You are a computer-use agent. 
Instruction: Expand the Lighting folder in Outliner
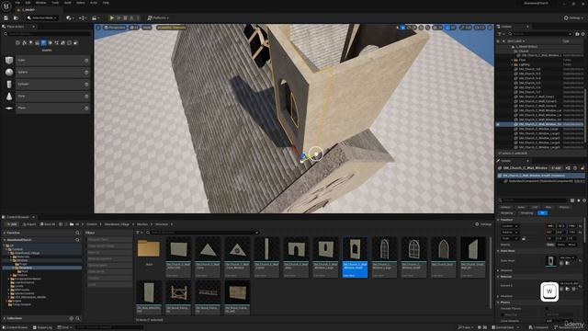[x=513, y=64]
